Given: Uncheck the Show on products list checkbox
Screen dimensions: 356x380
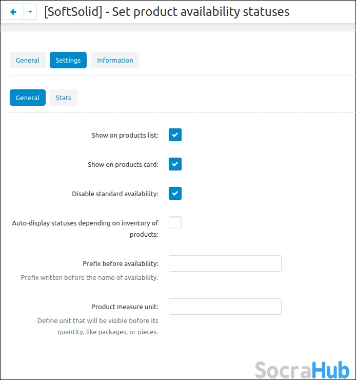Looking at the screenshot, I should (175, 135).
